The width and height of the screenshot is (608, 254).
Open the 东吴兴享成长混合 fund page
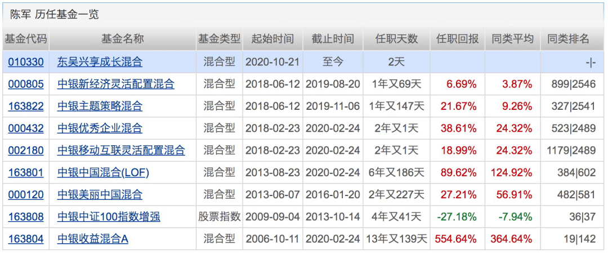100,61
